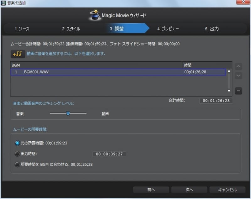Select the 元の所要時間 radio button

(x=17, y=144)
